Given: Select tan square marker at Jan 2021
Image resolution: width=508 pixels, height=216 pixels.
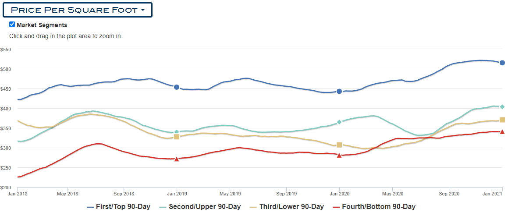Looking at the screenshot, I should tap(502, 120).
